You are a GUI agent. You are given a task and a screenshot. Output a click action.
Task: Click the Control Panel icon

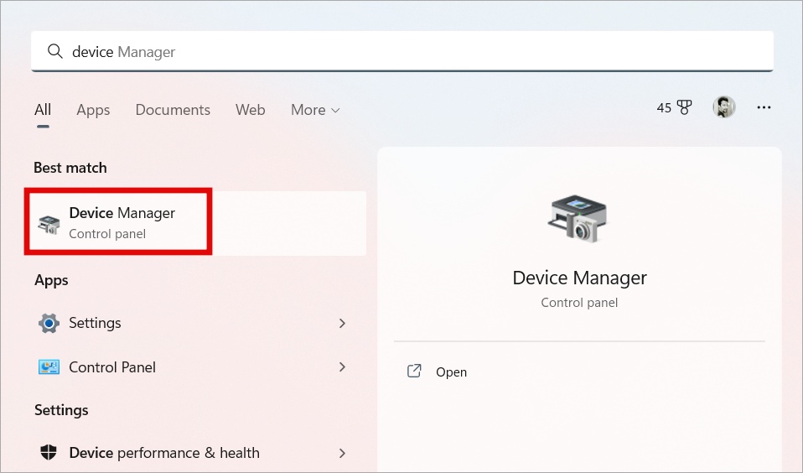(49, 367)
